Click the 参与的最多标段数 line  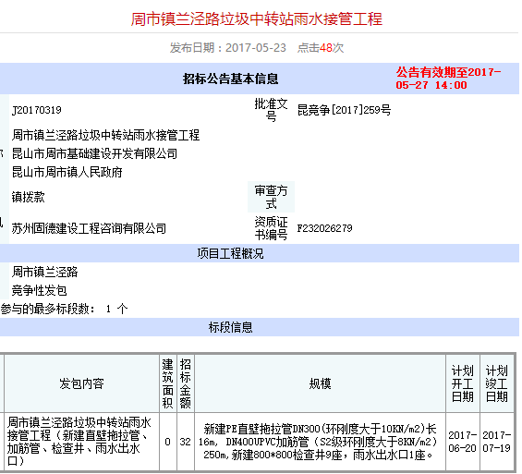click(64, 309)
